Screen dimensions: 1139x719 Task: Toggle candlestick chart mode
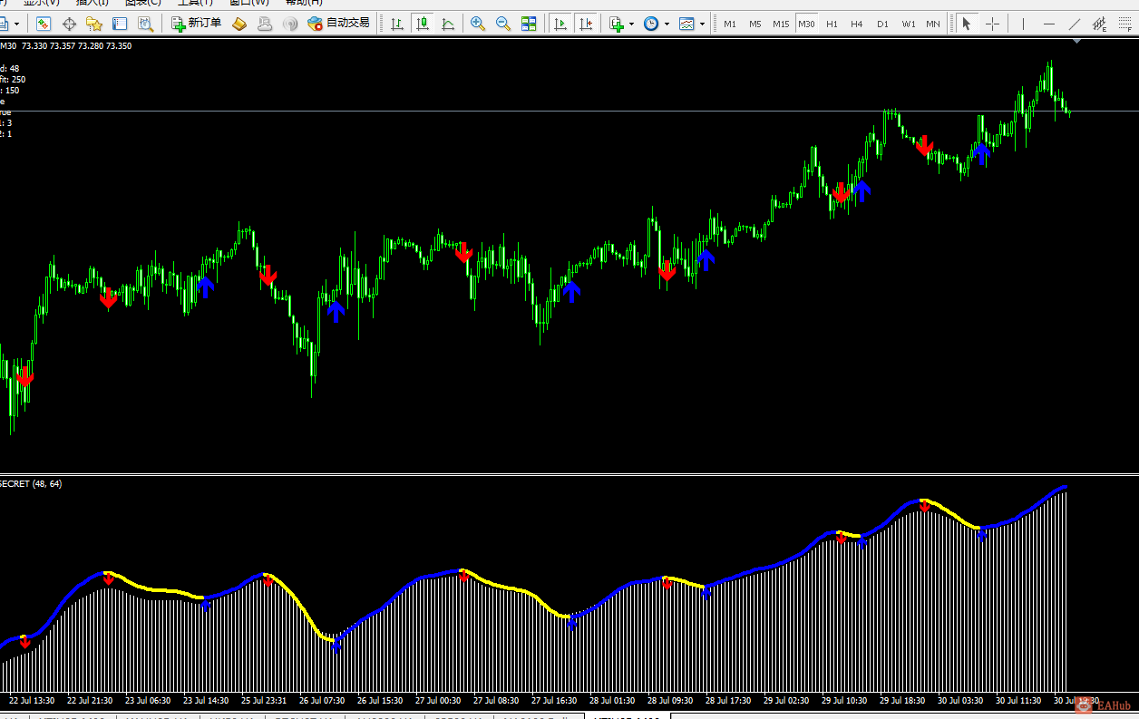(423, 24)
